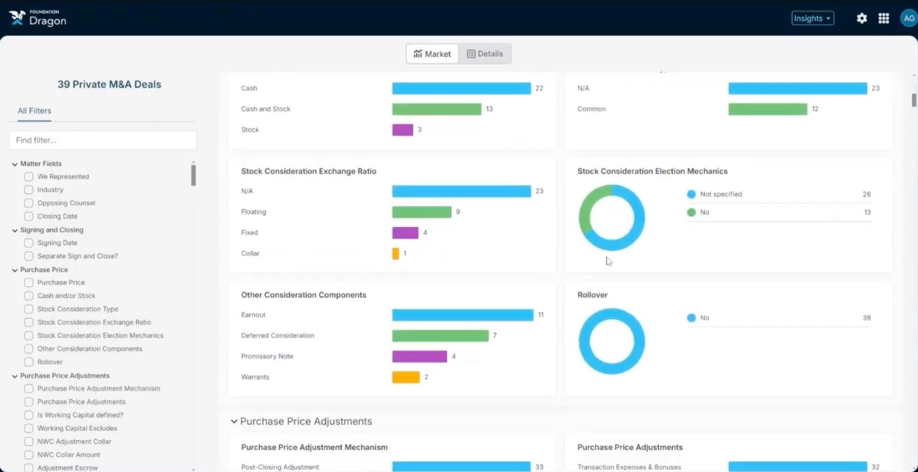Image resolution: width=918 pixels, height=472 pixels.
Task: Collapse the Purchase Price Adjustments chart section
Action: [x=234, y=421]
